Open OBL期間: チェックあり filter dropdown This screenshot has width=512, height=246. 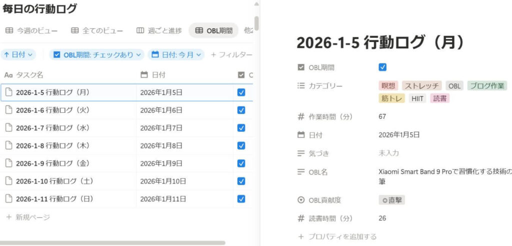coord(96,55)
